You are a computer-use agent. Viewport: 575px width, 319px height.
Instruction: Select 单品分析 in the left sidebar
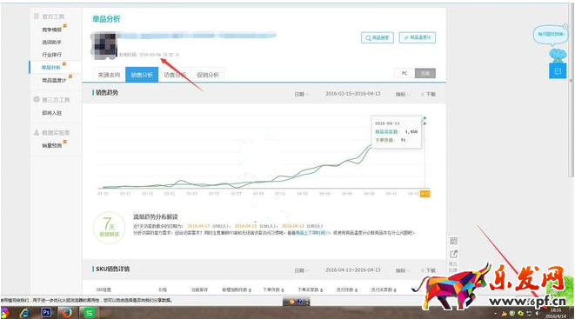(51, 68)
